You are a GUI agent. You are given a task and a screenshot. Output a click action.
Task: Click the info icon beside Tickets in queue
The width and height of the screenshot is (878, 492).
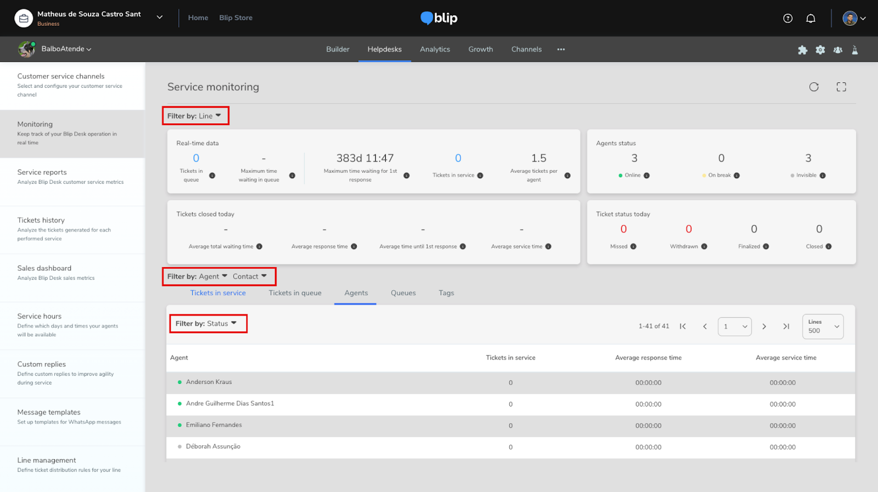point(212,176)
